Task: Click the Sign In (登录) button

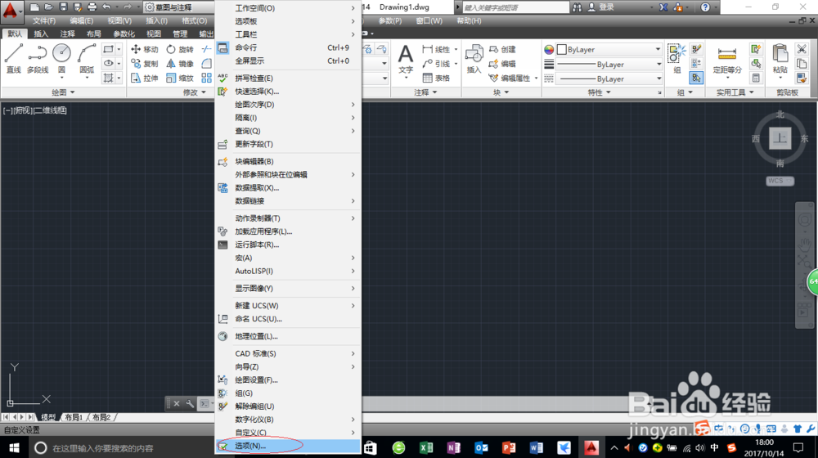Action: tap(601, 7)
